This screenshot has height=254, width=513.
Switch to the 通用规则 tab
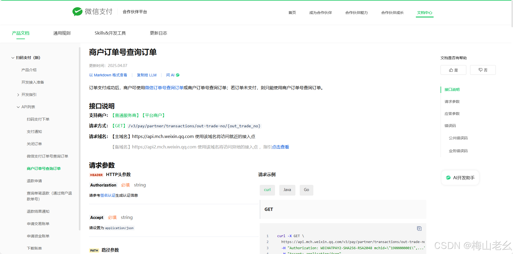(62, 33)
